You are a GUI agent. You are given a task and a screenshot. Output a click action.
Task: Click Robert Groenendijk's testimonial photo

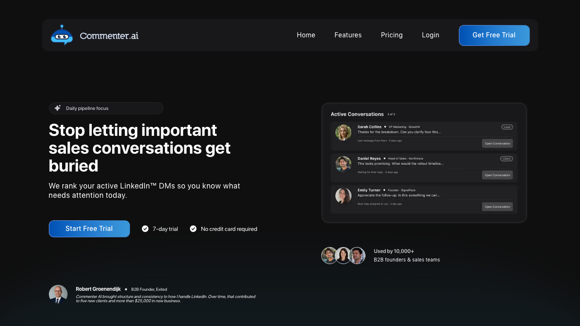58,294
